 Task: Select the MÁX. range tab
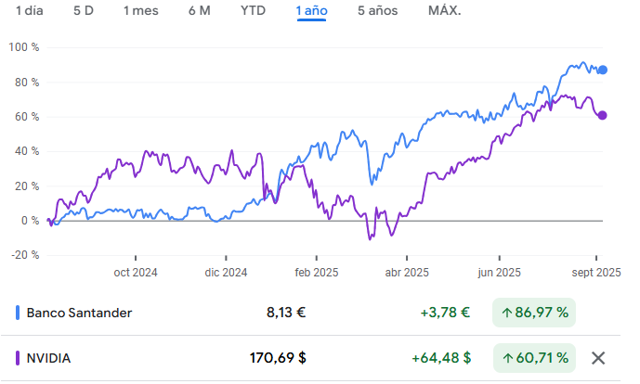(445, 11)
